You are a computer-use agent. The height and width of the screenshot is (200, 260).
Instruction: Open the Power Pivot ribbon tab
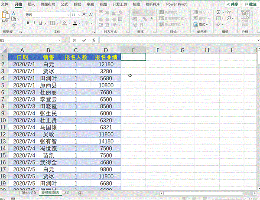176,4
